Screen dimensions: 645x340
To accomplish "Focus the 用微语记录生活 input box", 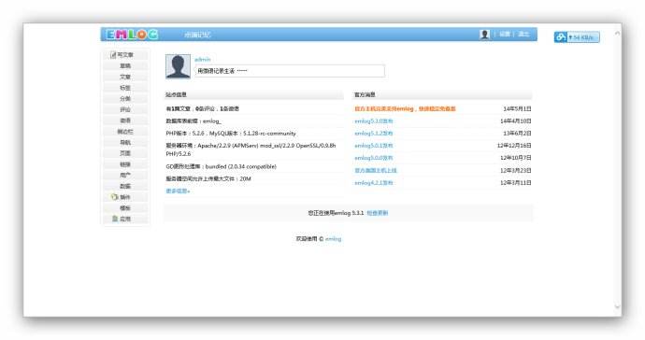I will click(290, 71).
